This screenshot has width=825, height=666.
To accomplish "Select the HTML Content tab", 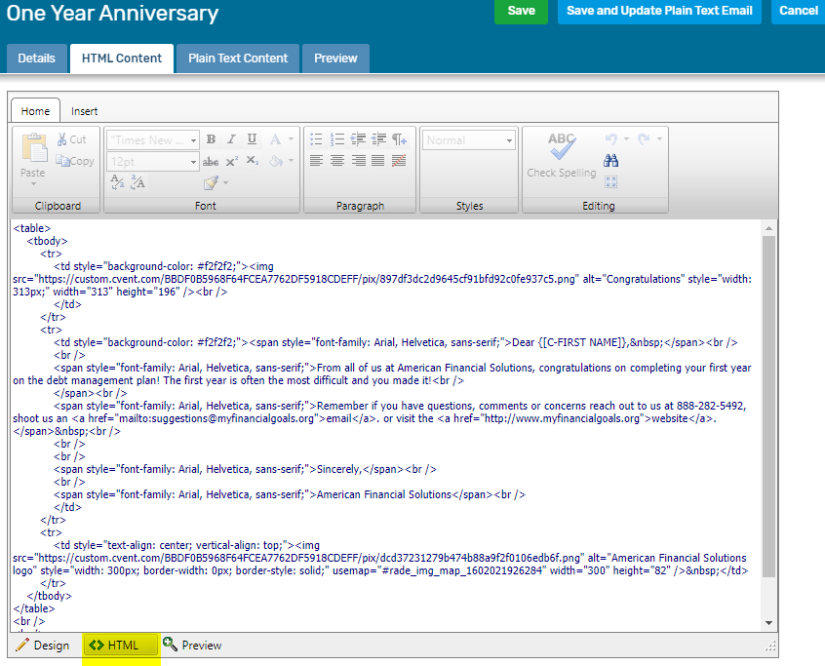I will (122, 59).
